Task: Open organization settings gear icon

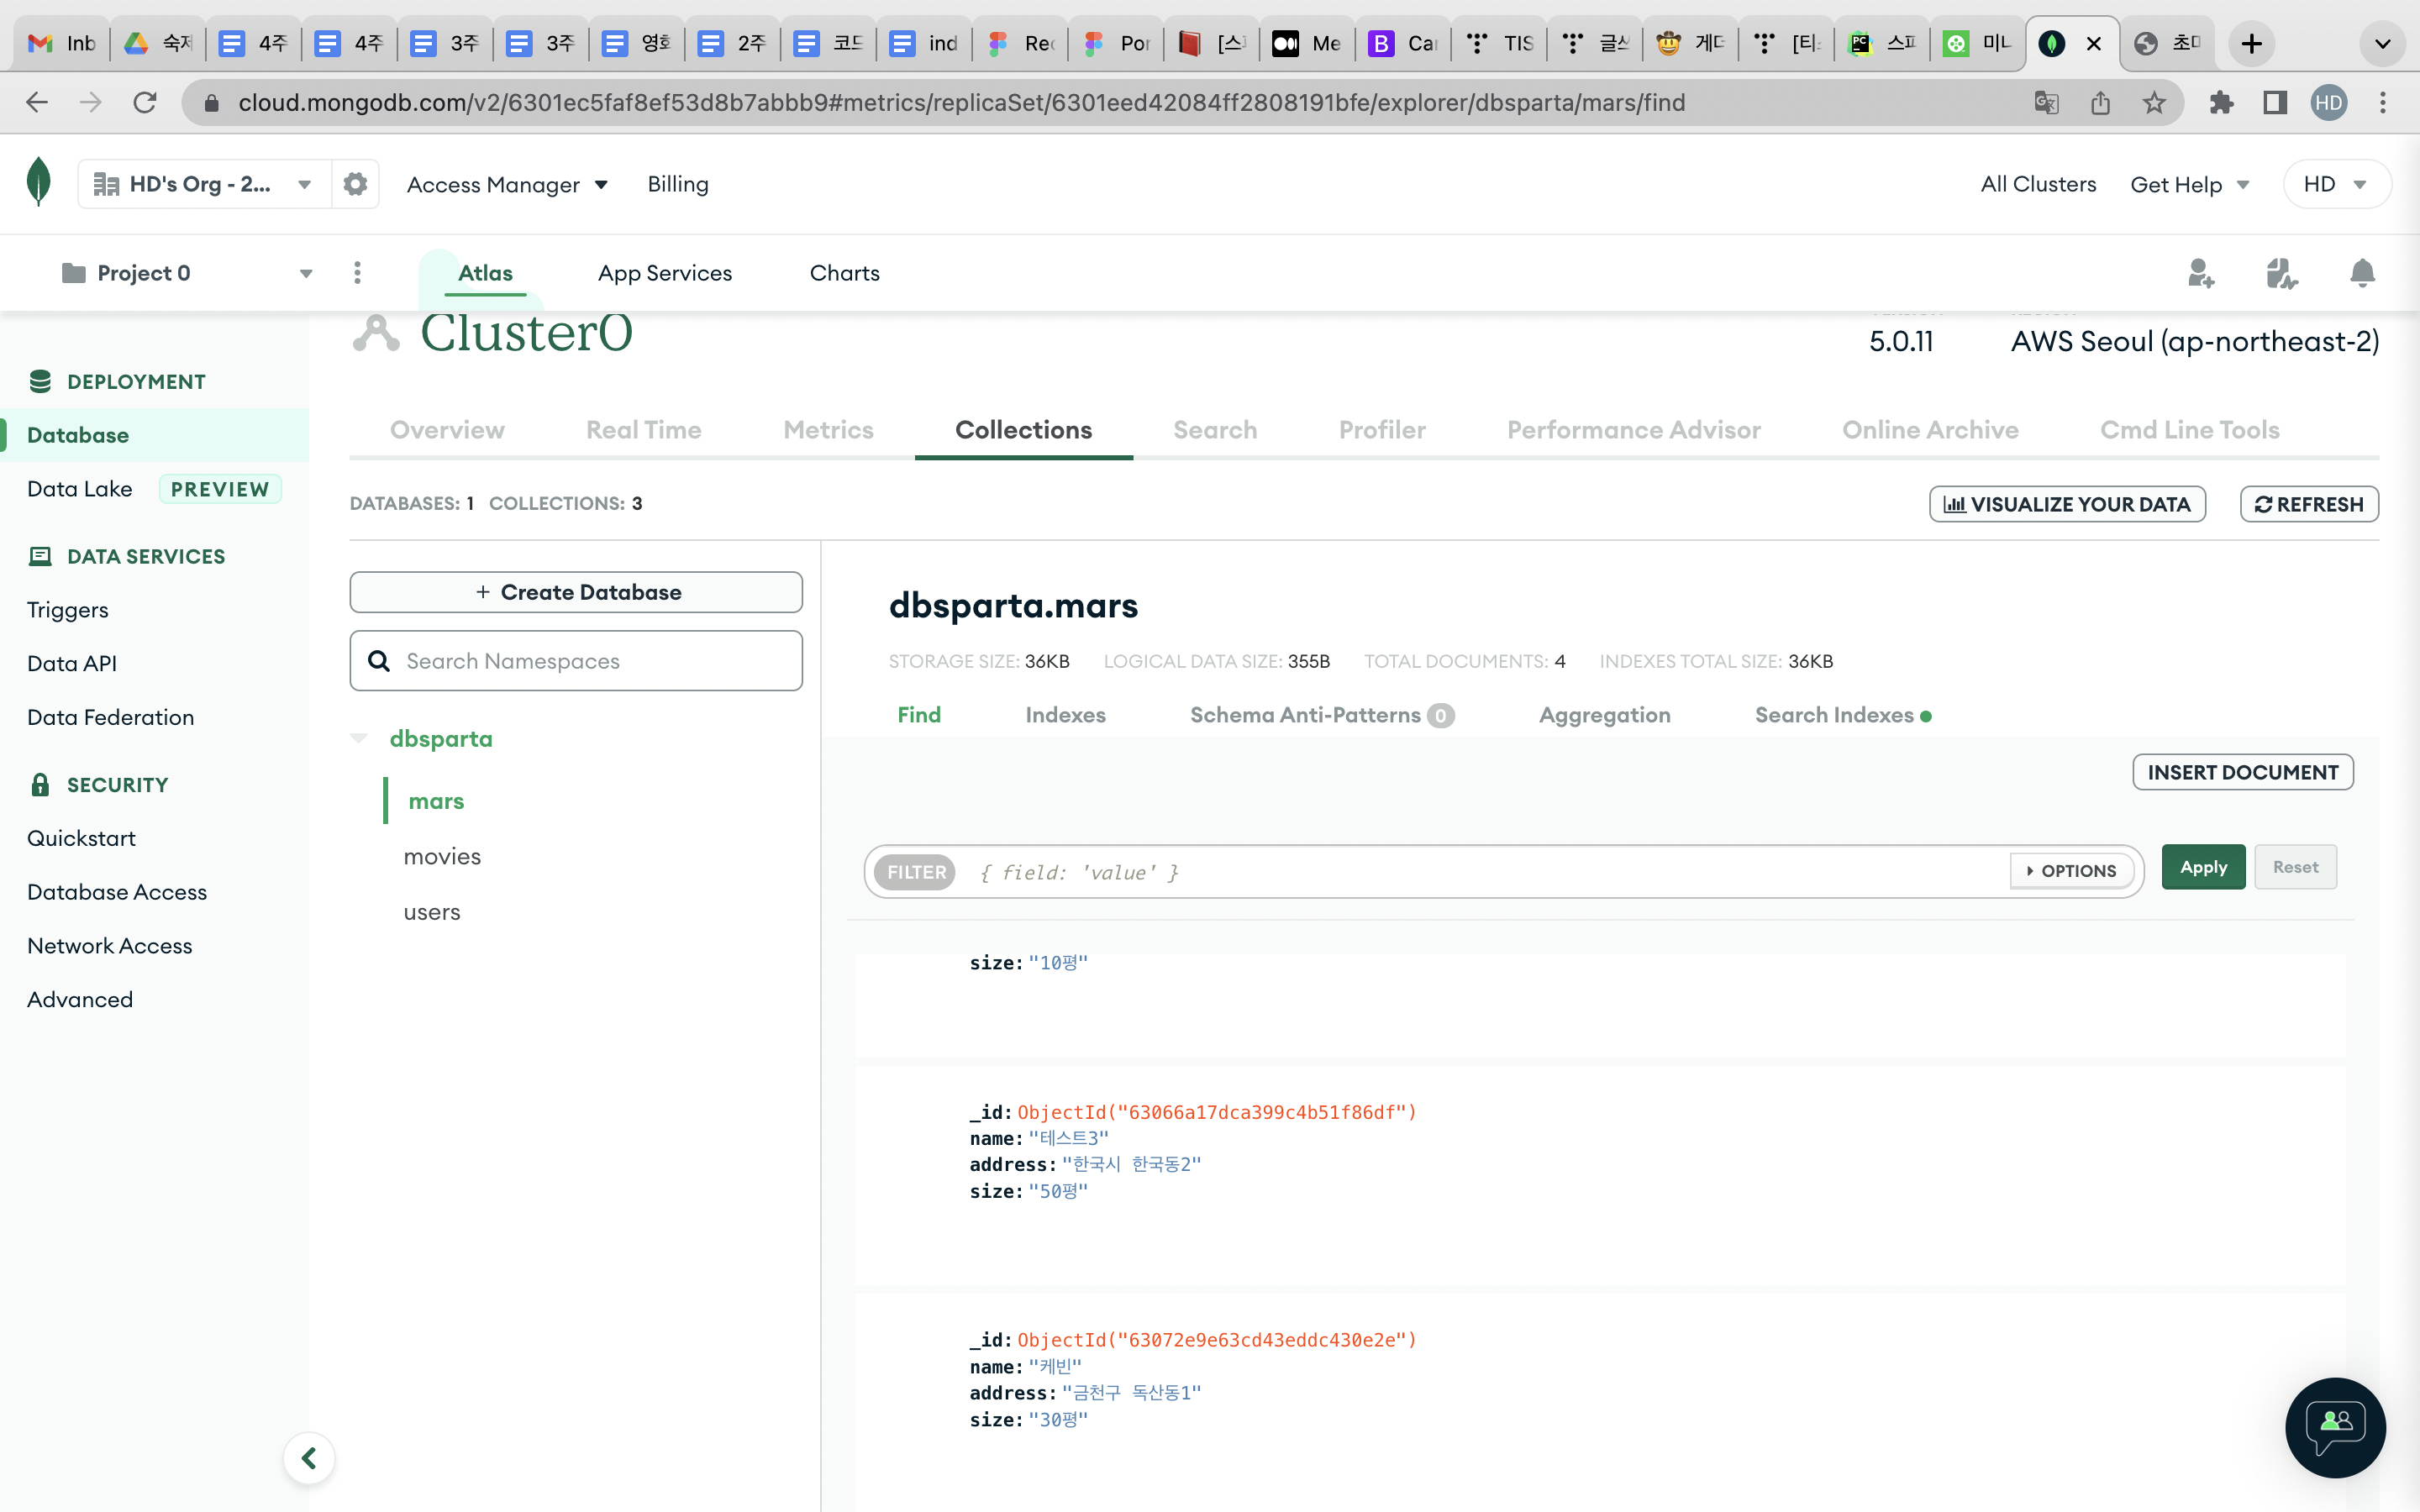Action: 355,184
